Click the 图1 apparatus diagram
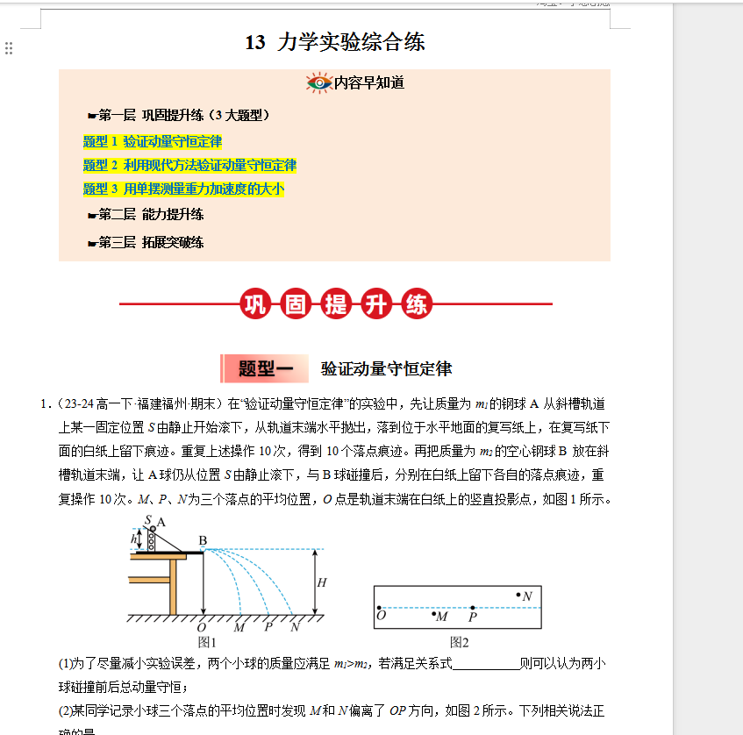 click(228, 574)
